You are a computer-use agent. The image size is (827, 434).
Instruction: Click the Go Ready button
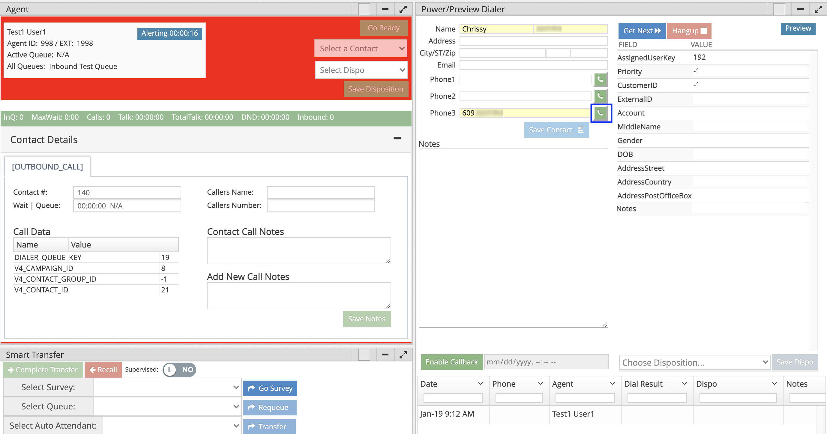tap(384, 28)
